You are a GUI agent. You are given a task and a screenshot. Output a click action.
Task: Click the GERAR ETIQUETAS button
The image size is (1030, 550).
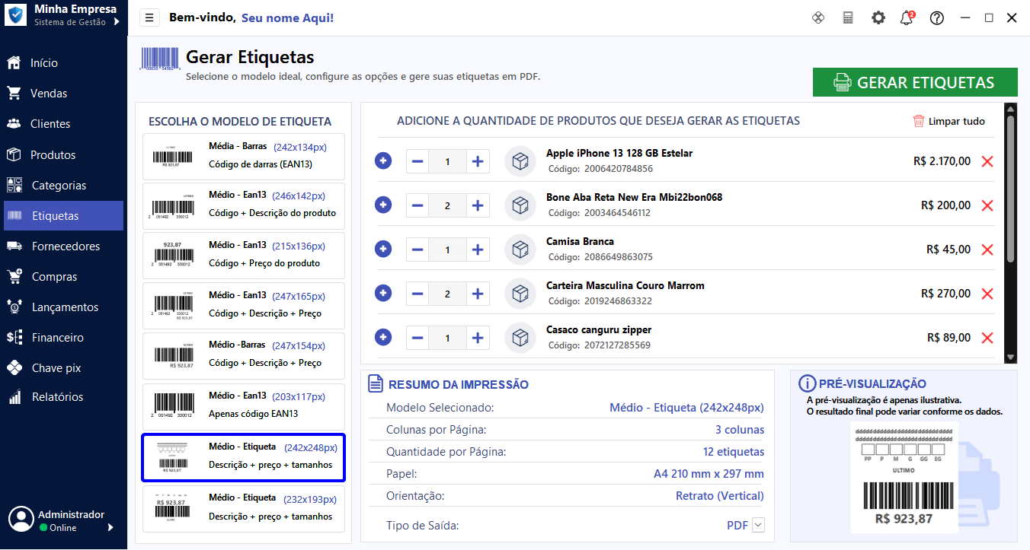tap(915, 82)
